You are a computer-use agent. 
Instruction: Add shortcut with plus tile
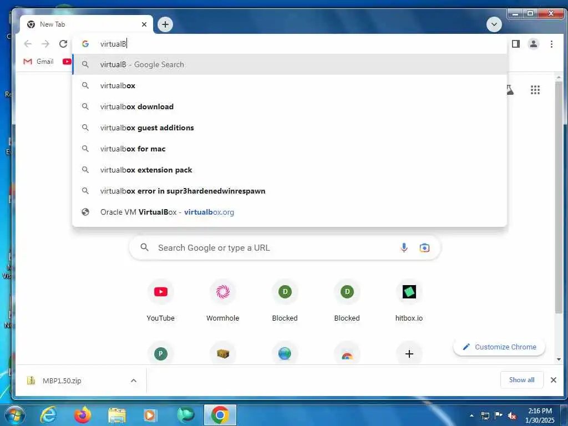click(409, 353)
